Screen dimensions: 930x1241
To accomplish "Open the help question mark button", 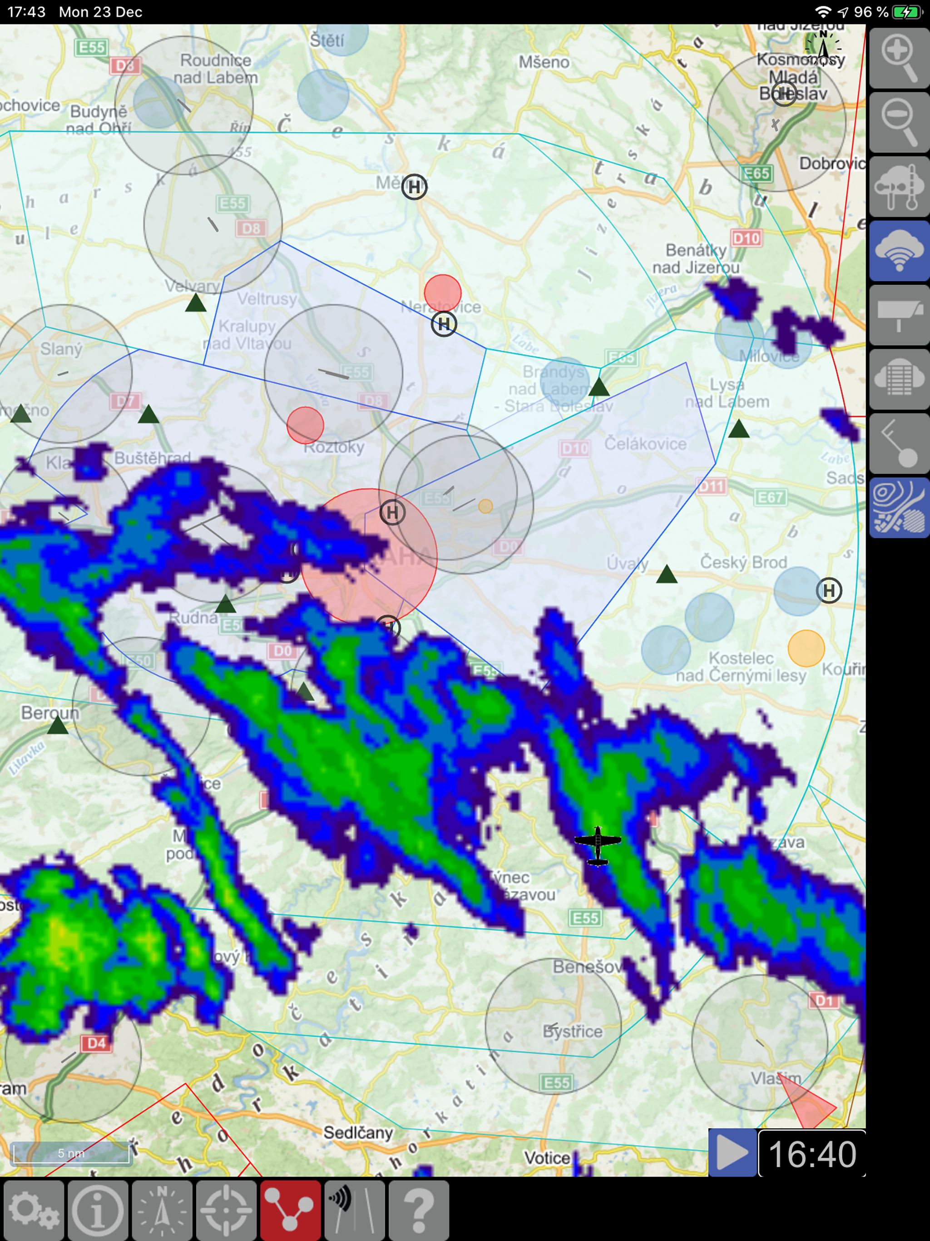I will coord(419,1210).
